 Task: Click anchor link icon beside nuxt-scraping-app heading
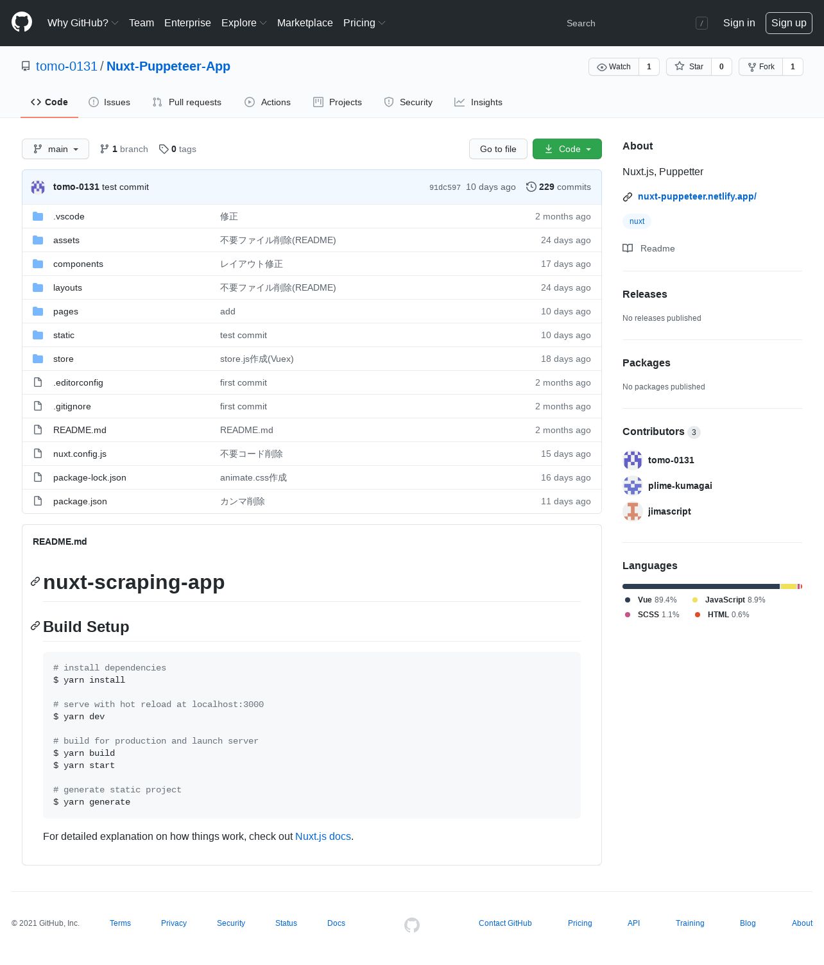click(x=35, y=581)
